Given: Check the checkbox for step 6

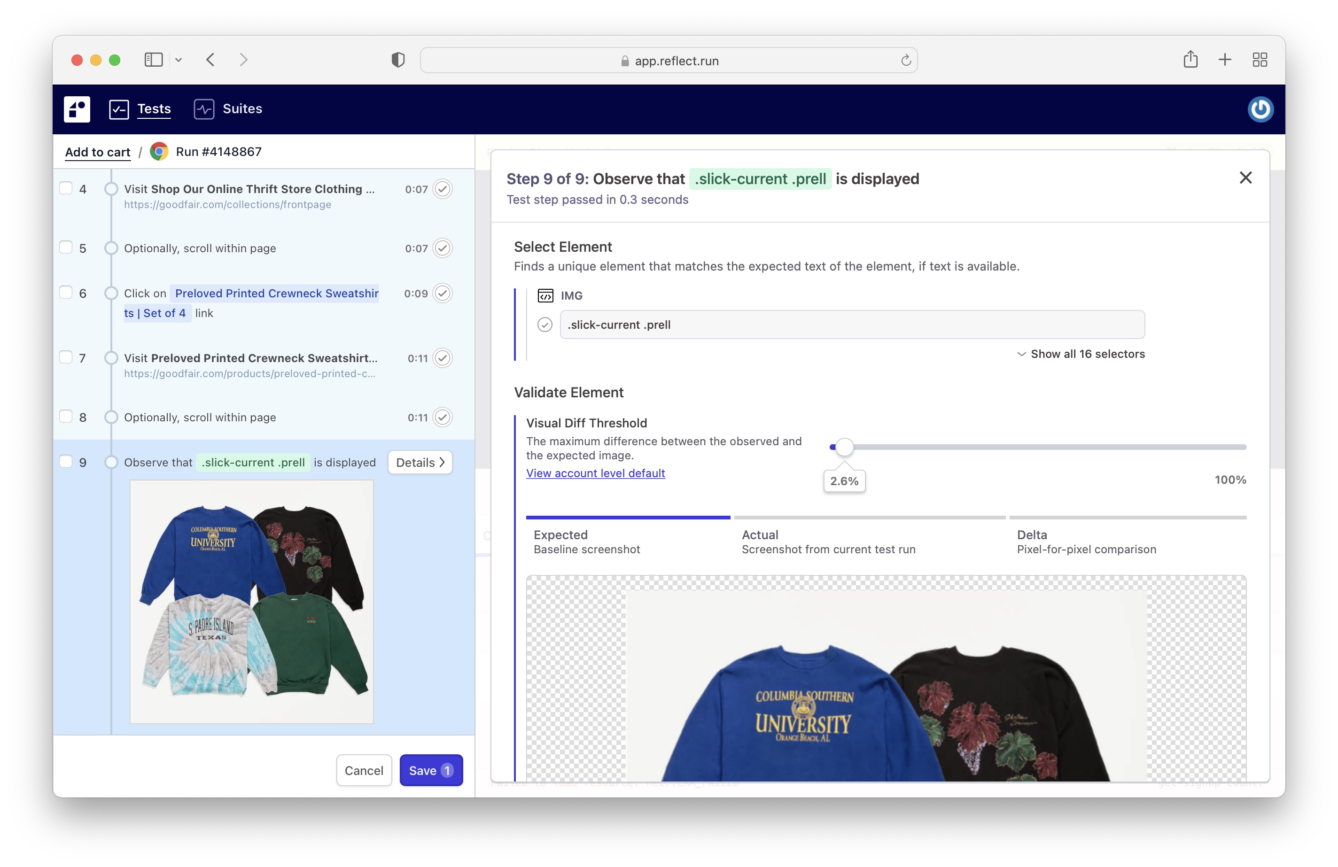Looking at the screenshot, I should pos(66,293).
